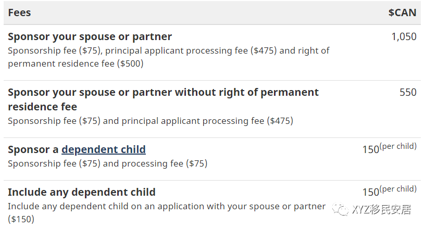Click the XYZ移民安居 watermark text

[x=381, y=209]
